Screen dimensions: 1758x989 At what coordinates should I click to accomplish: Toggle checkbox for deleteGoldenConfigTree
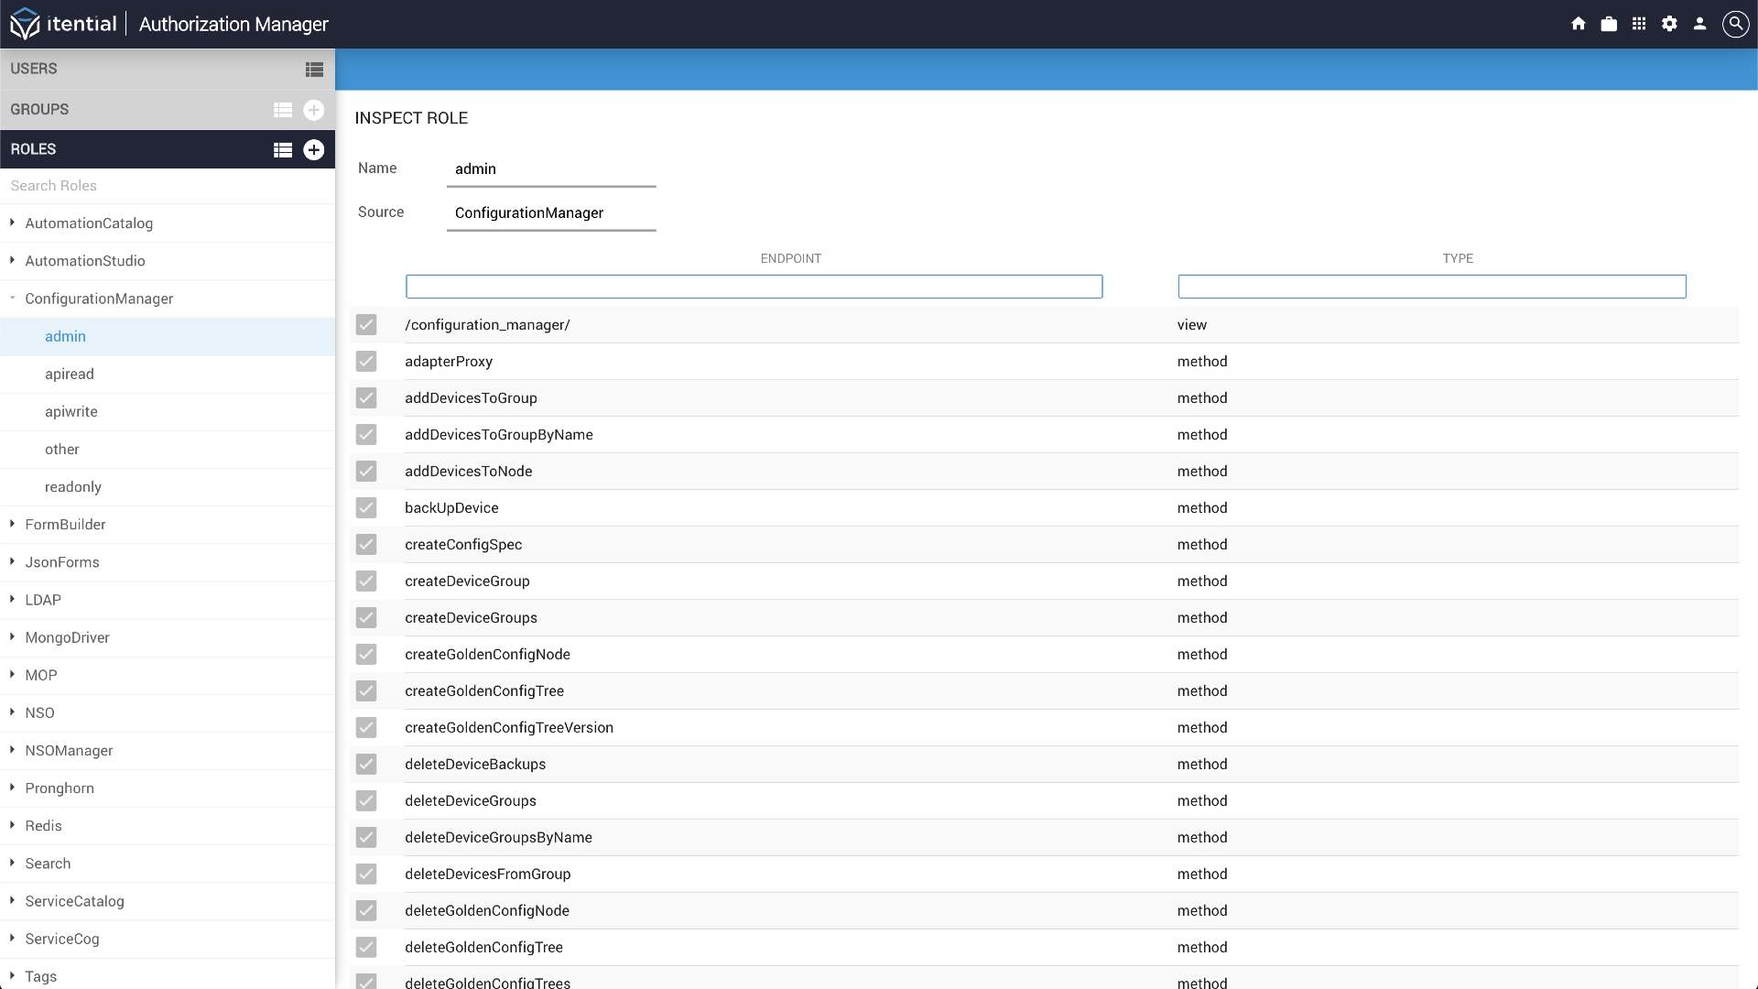[x=366, y=948]
